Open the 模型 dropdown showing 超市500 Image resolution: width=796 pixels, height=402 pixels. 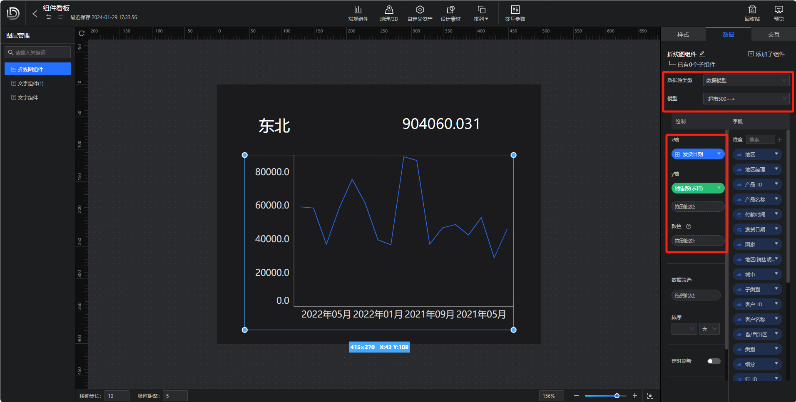tap(746, 99)
